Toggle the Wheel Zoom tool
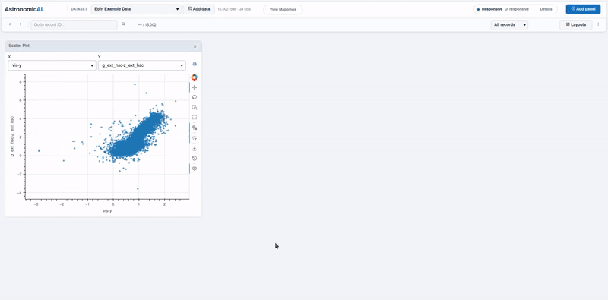 point(195,128)
